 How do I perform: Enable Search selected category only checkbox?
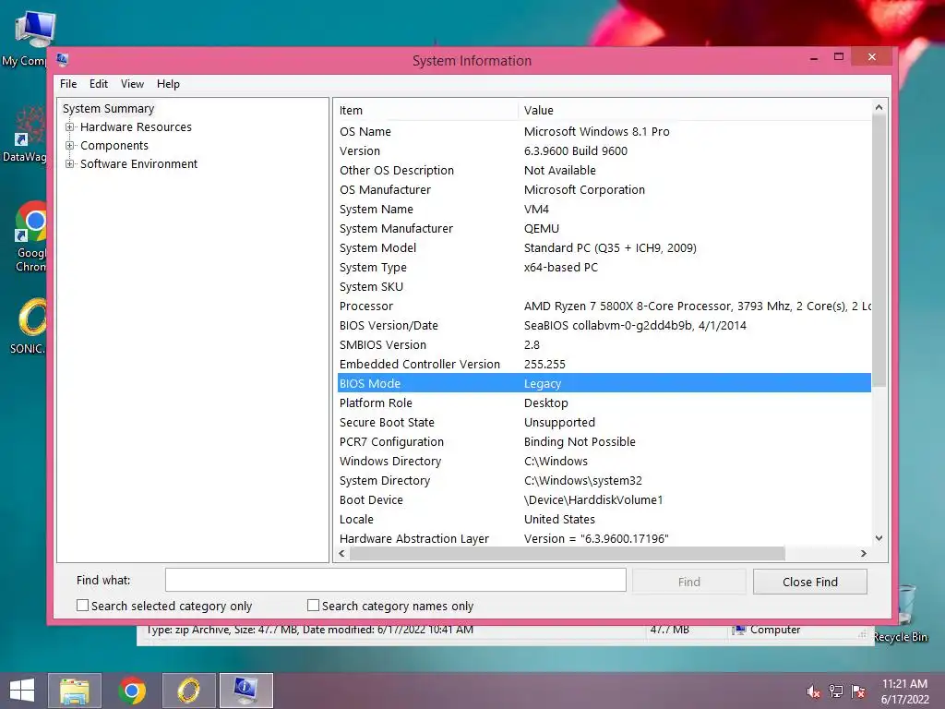[82, 606]
